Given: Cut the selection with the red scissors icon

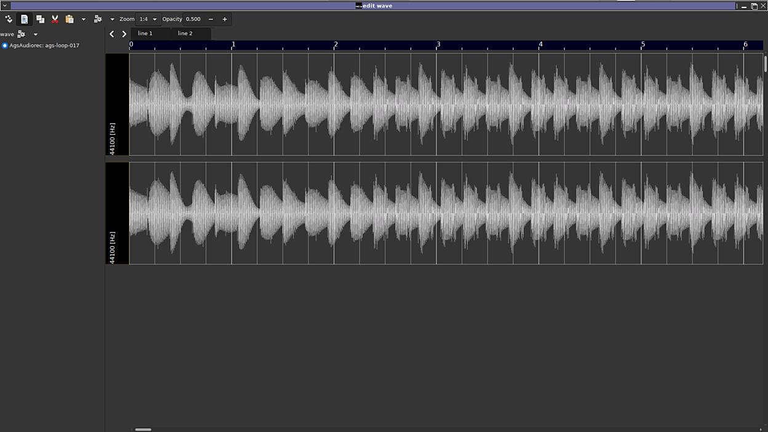Looking at the screenshot, I should click(x=55, y=19).
